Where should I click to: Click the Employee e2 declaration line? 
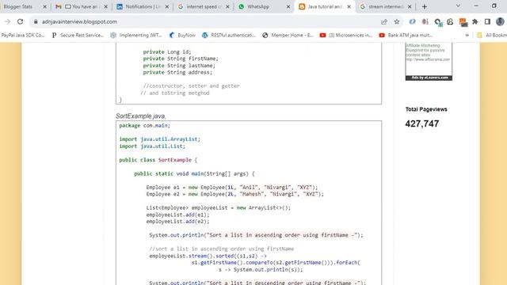coord(235,194)
